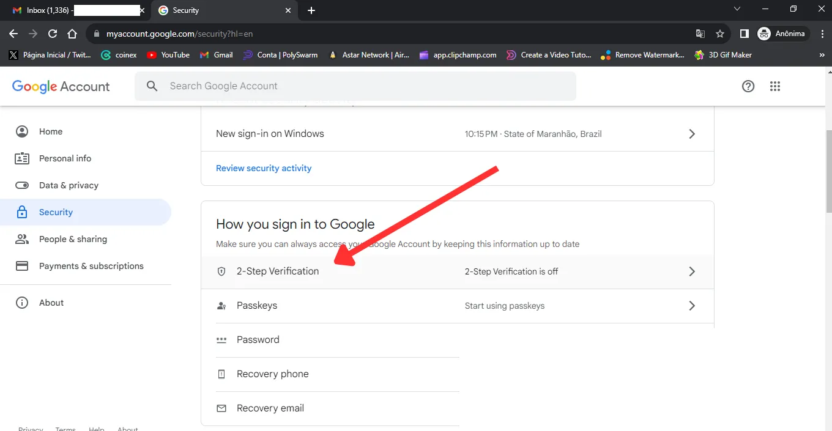Open Payments & subscriptions in sidebar
Screen dimensions: 832x431
coord(86,266)
